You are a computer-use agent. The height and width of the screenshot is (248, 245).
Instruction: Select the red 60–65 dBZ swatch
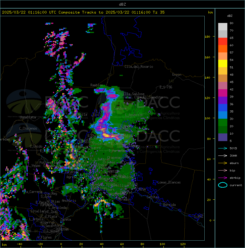click(223, 42)
